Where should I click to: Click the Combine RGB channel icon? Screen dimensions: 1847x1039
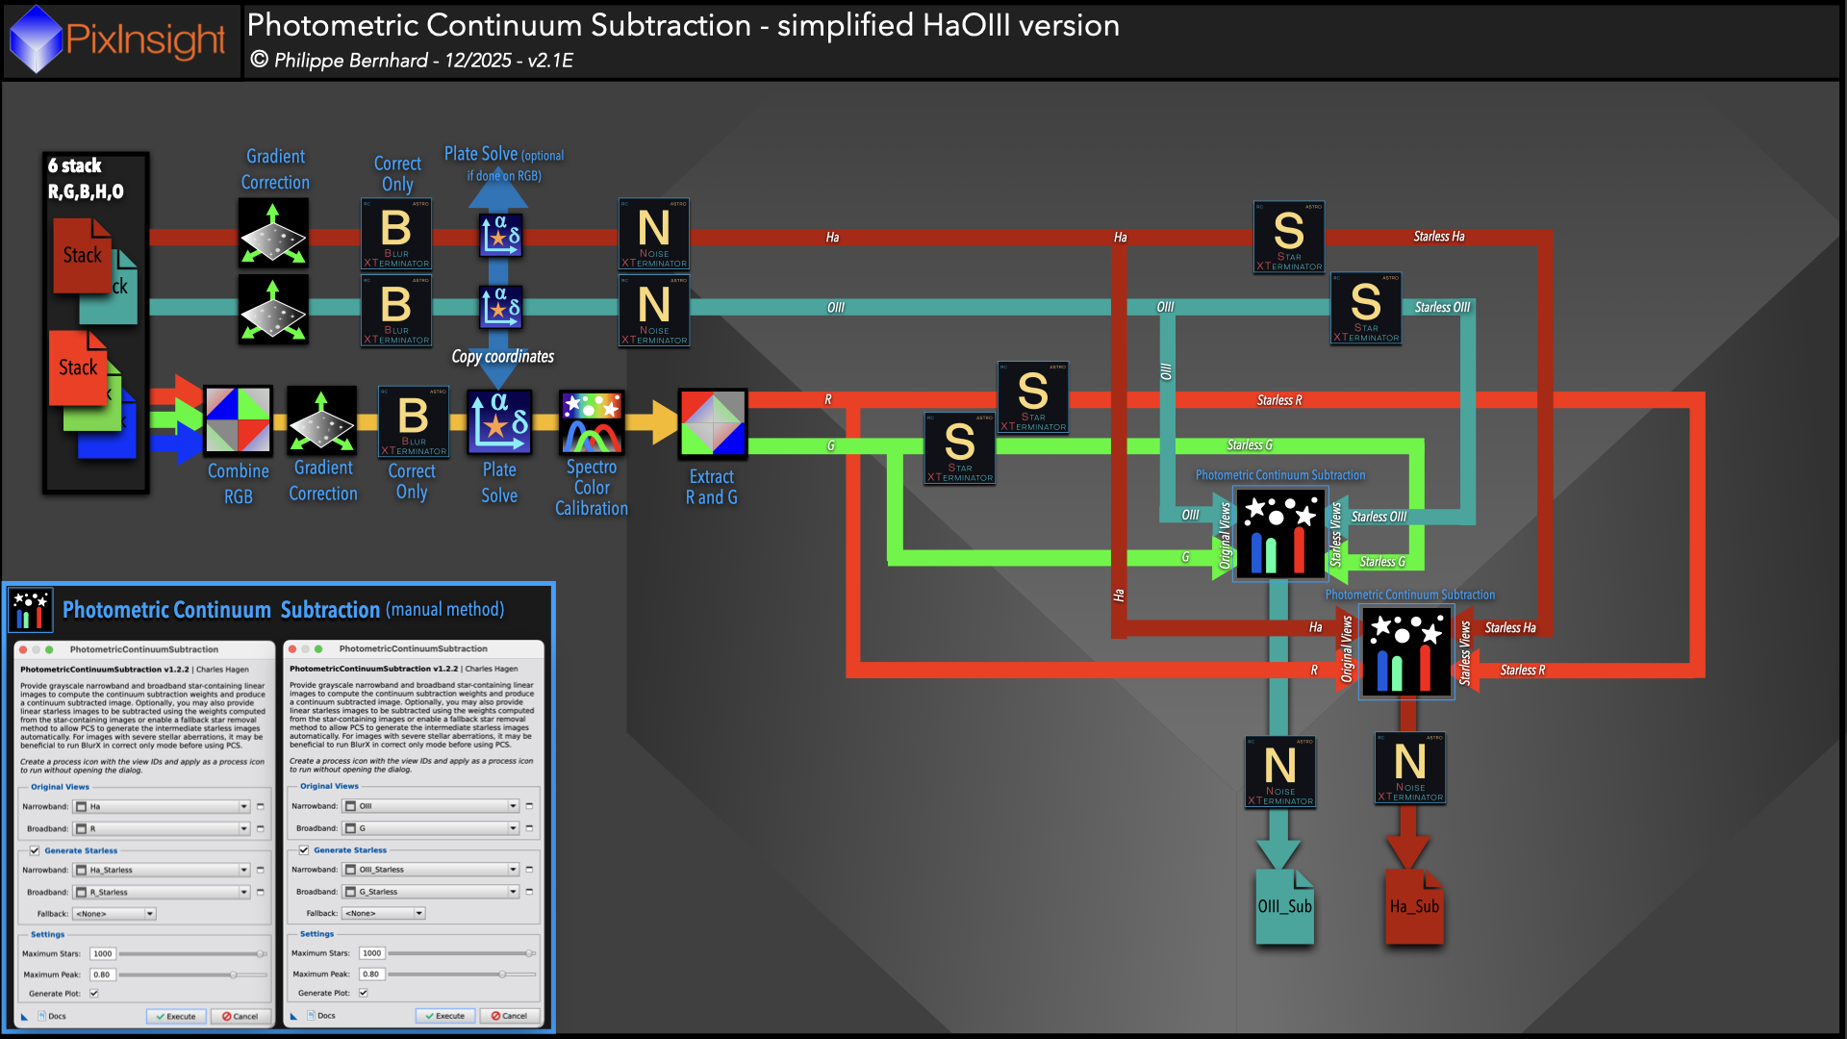click(x=238, y=420)
